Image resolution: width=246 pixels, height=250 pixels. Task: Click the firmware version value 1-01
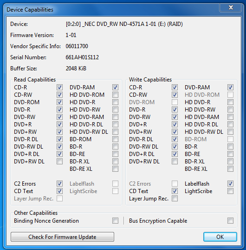tap(71, 35)
